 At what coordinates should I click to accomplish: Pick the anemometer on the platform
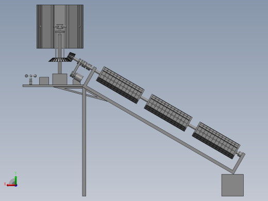(30, 79)
